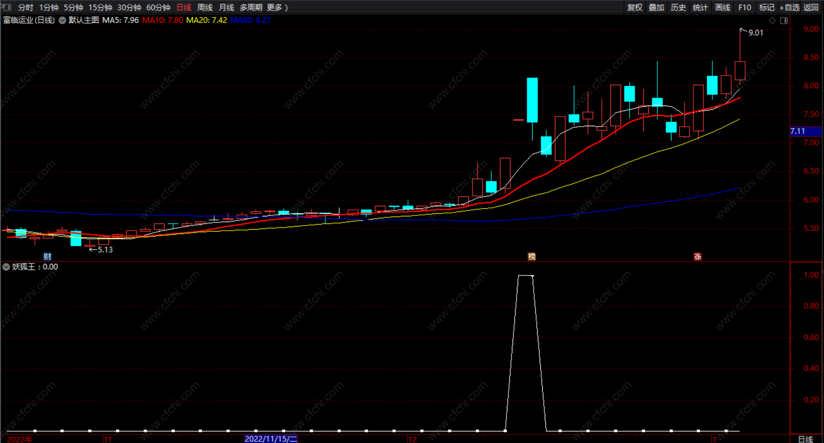824x443 pixels.
Task: Click the 9.01 high price label
Action: 756,33
